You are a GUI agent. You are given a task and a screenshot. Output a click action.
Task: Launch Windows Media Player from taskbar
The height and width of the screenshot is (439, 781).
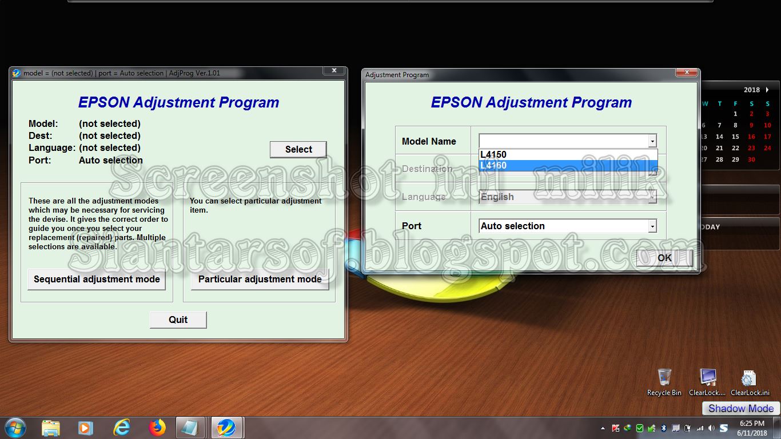[85, 428]
